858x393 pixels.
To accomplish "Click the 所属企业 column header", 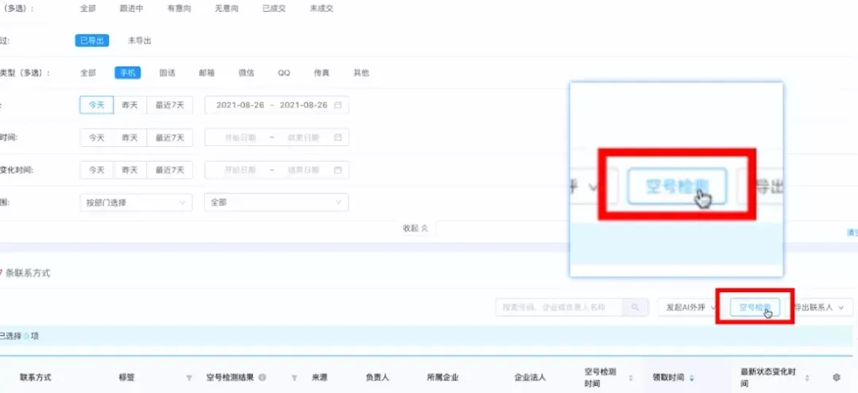I will coord(443,377).
